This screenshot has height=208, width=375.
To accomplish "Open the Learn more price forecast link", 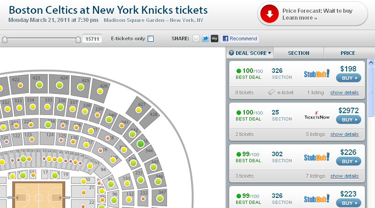I will click(x=300, y=18).
